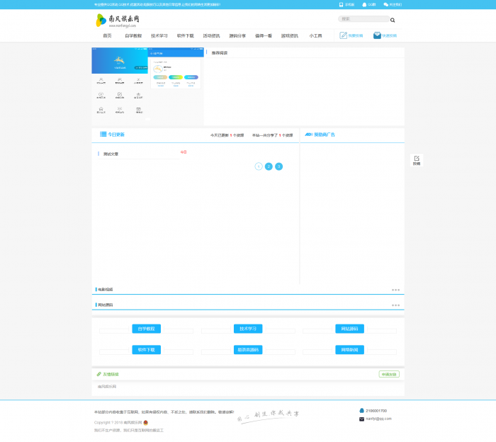Click the floating 投稿 side icon

[417, 160]
